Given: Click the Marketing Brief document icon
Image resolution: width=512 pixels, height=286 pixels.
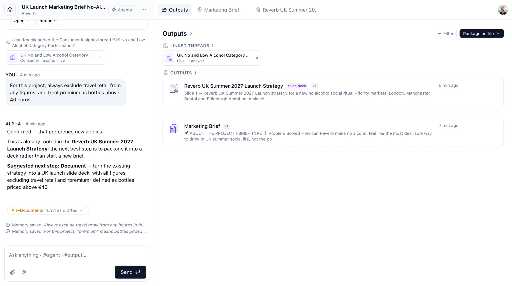Looking at the screenshot, I should pyautogui.click(x=174, y=129).
